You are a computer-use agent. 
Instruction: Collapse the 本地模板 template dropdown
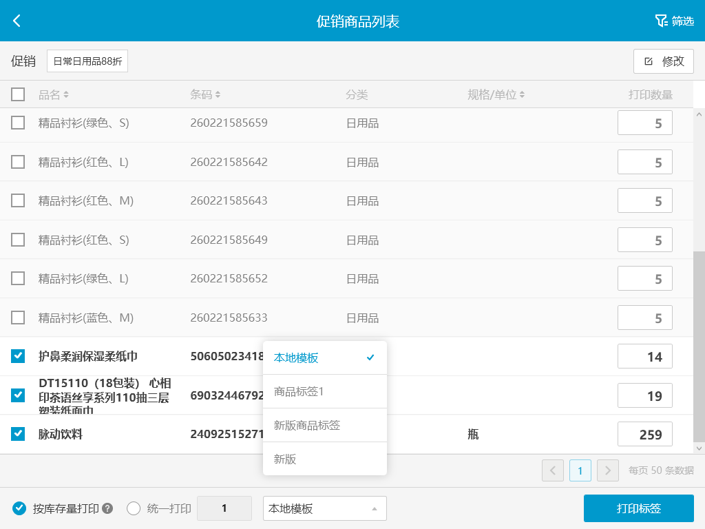click(x=325, y=508)
